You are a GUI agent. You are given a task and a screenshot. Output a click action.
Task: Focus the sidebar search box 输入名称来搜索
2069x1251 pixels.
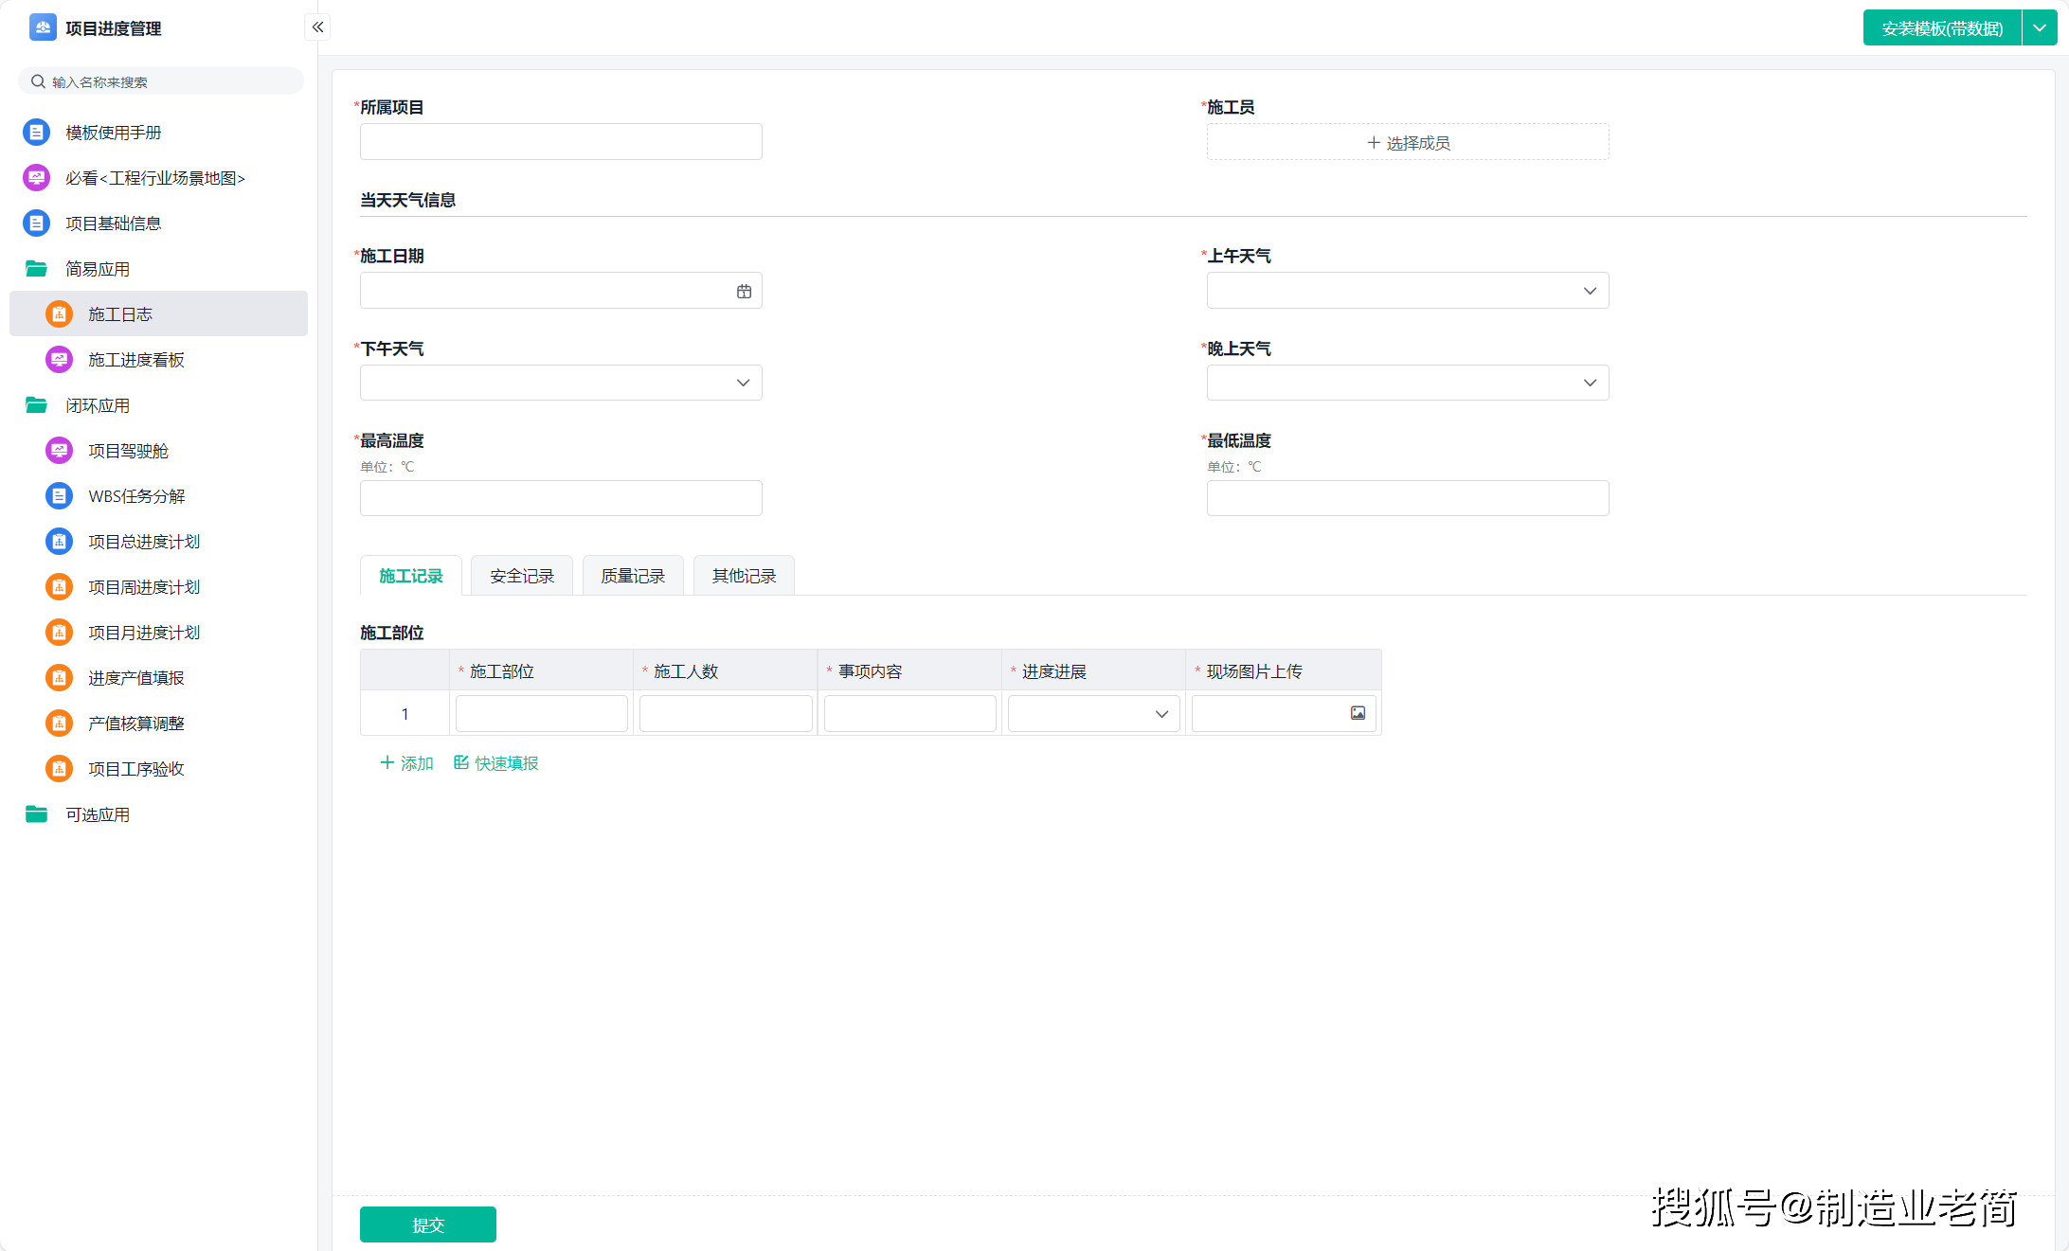click(x=161, y=81)
